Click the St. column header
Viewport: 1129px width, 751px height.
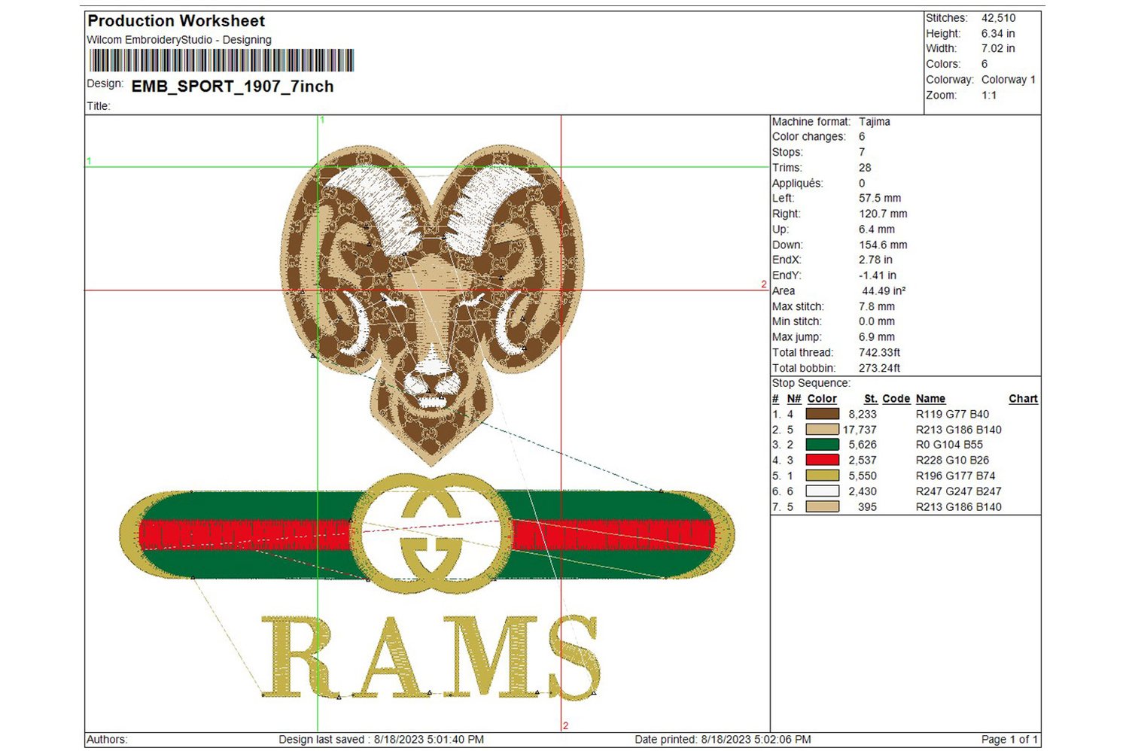[870, 399]
